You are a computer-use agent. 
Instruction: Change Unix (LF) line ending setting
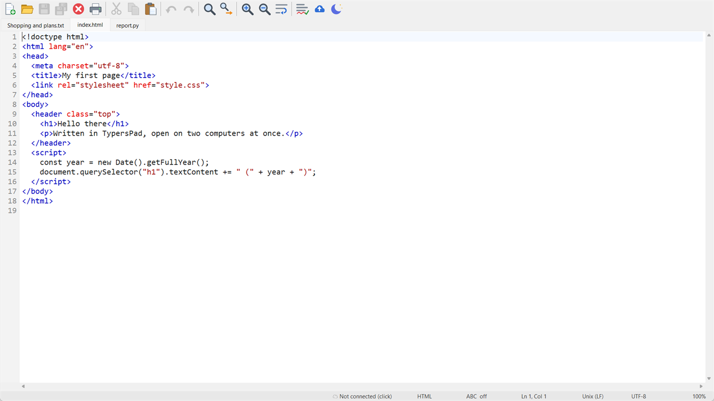[593, 396]
